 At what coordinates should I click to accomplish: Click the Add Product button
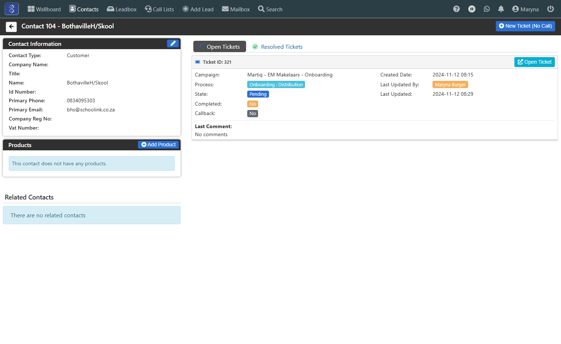(x=158, y=145)
